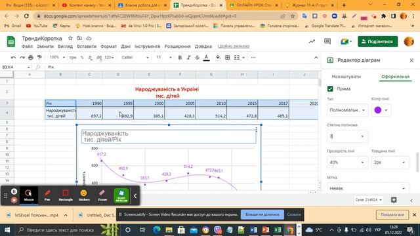This screenshot has height=236, width=420.
Task: Switch to the Налаштувати tab
Action: 346,77
